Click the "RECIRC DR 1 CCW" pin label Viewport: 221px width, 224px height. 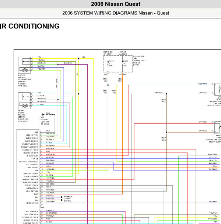[30, 150]
